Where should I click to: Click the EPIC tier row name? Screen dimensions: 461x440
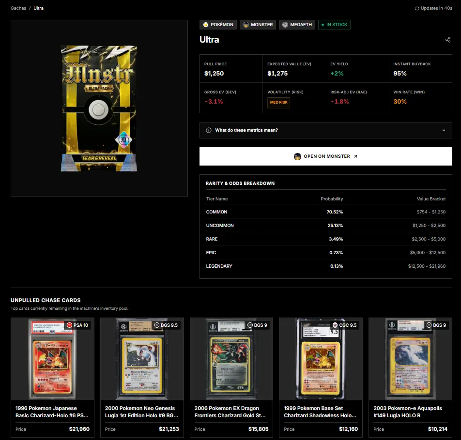pyautogui.click(x=211, y=253)
